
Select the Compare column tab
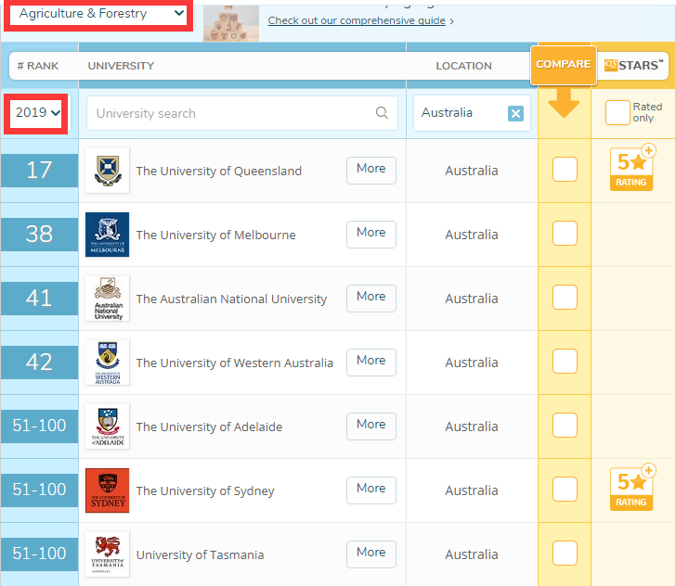[563, 64]
